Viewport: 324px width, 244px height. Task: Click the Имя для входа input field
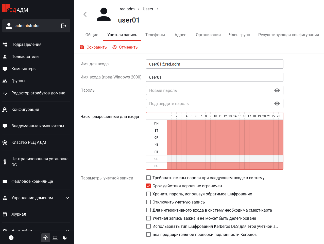214,64
